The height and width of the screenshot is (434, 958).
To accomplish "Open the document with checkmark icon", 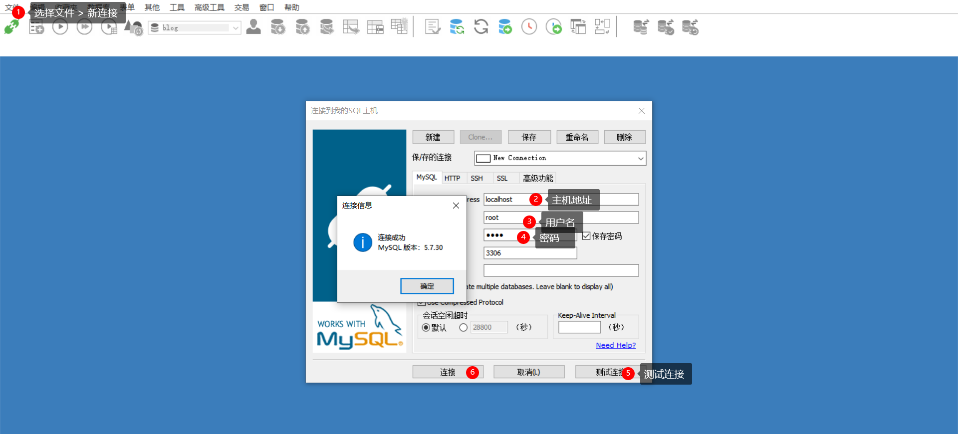I will pos(433,26).
